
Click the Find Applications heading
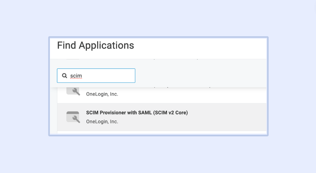tap(95, 46)
